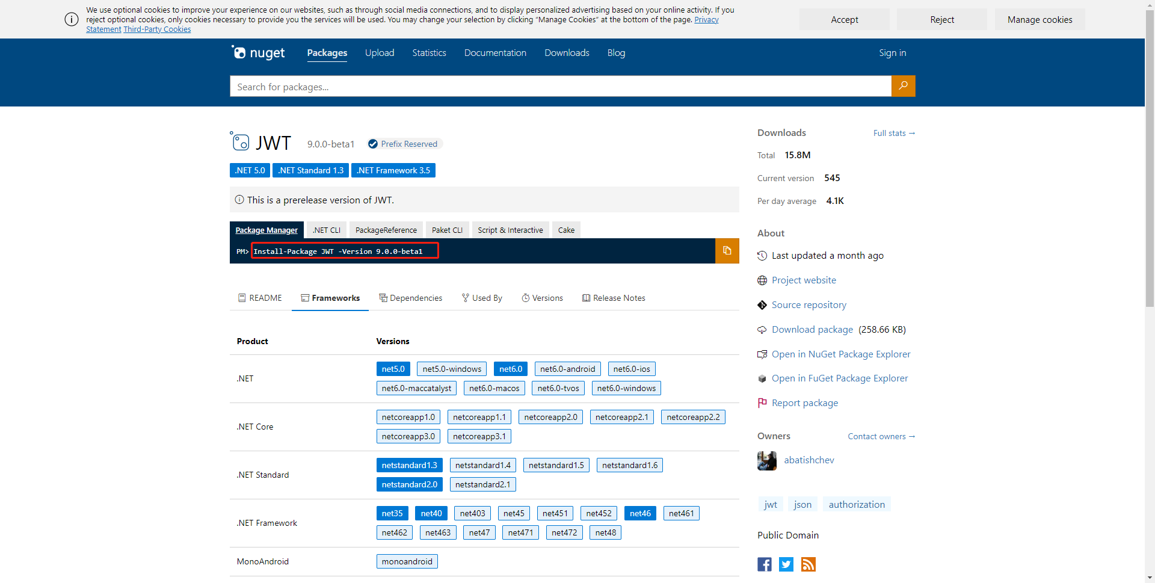Select the Script & Interactive tab

point(511,230)
